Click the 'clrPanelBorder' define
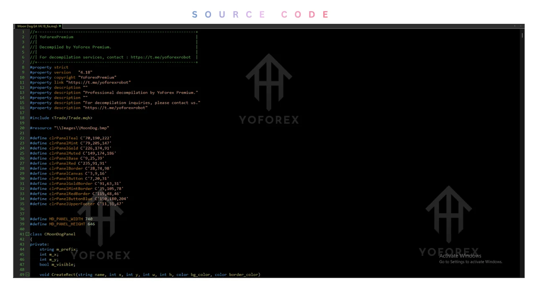 [66, 168]
